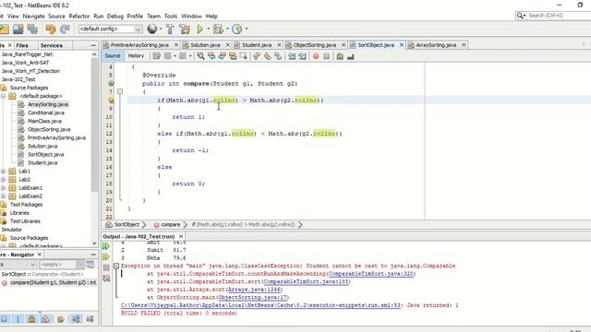This screenshot has height=332, width=591.
Task: Expand the Lab2 package node
Action: (3, 180)
